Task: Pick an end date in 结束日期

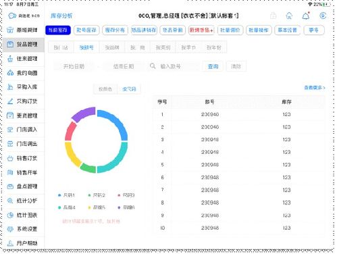Action: (124, 66)
